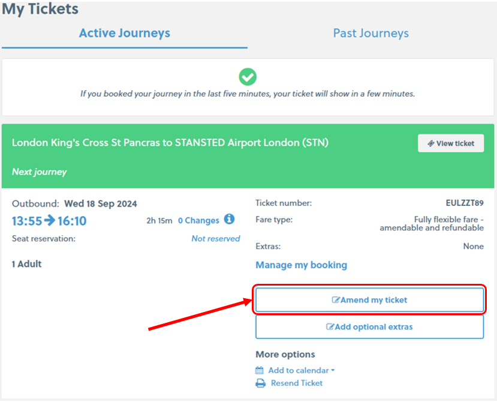Click the printer icon beside Resend Ticket
The image size is (497, 402).
point(260,383)
